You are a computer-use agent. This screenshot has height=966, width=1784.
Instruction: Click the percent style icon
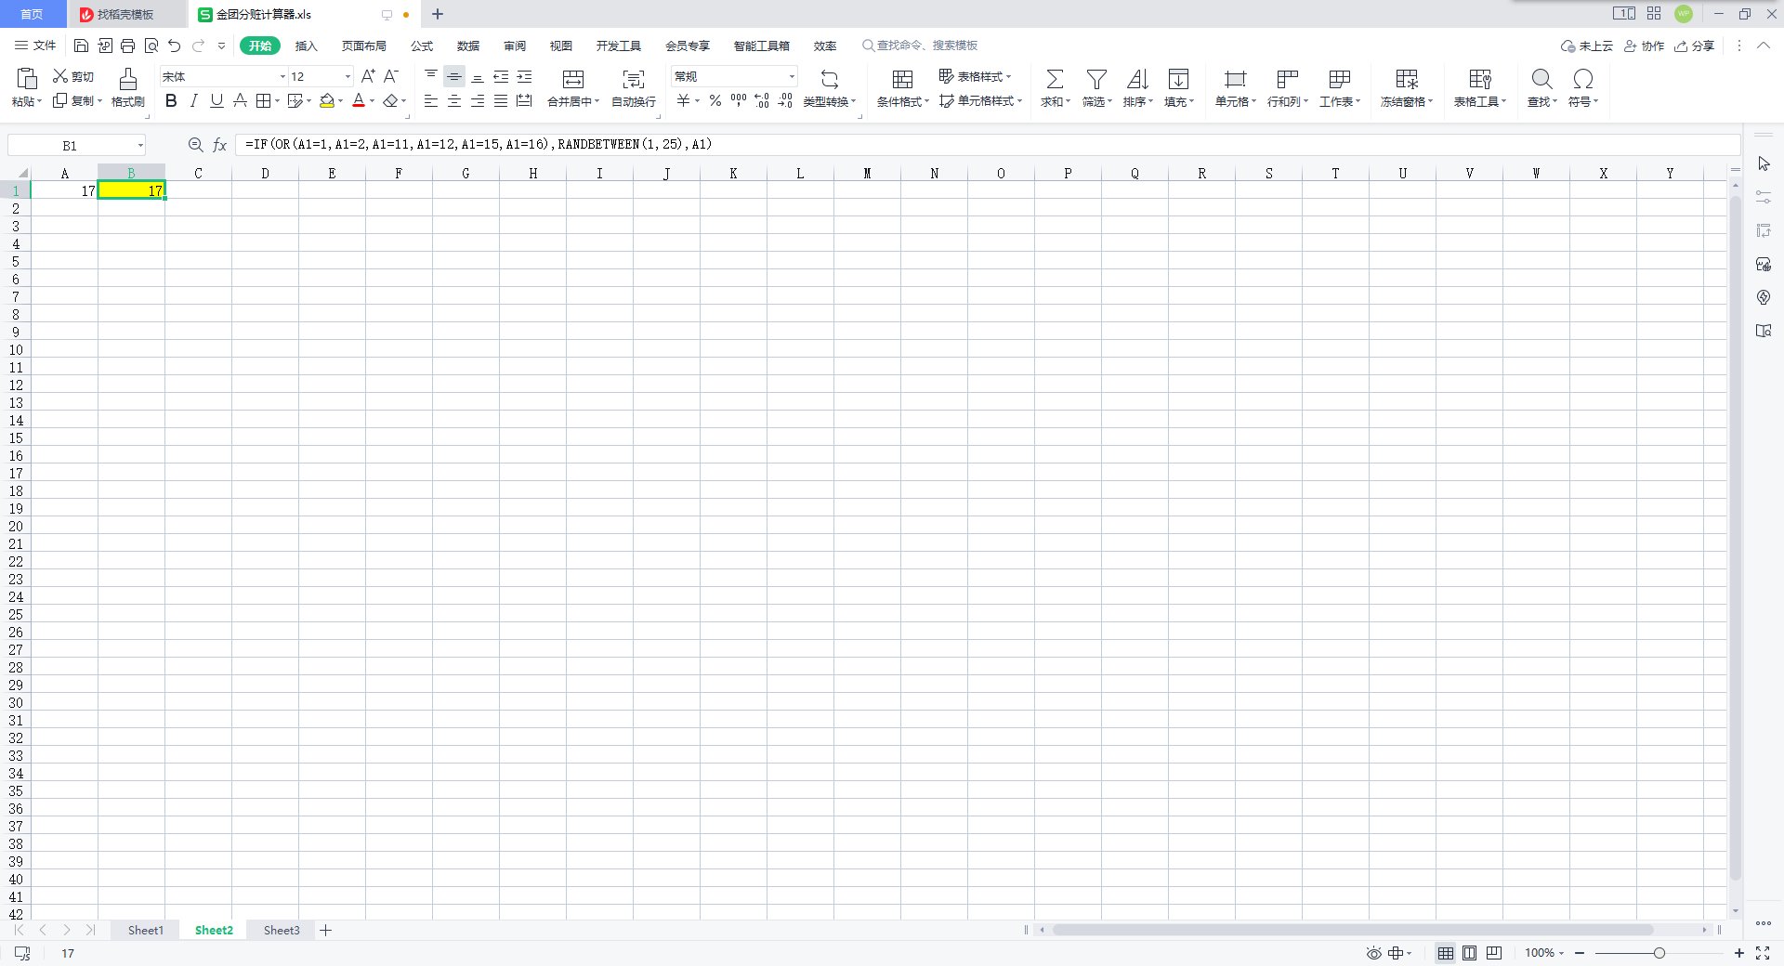pos(715,100)
